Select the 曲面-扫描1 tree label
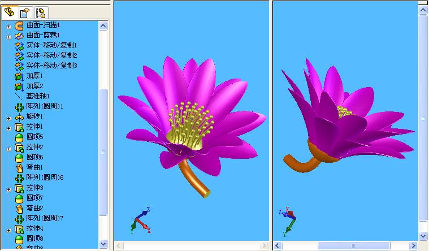 [x=43, y=25]
